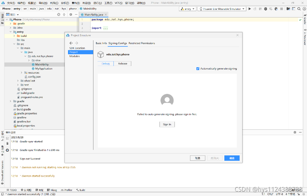Screen dimensions: 307x196
Task: Click the locate target icon in project panel
Action: 58,15
